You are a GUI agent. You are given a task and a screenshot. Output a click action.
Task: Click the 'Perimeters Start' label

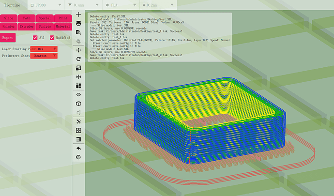pos(16,56)
